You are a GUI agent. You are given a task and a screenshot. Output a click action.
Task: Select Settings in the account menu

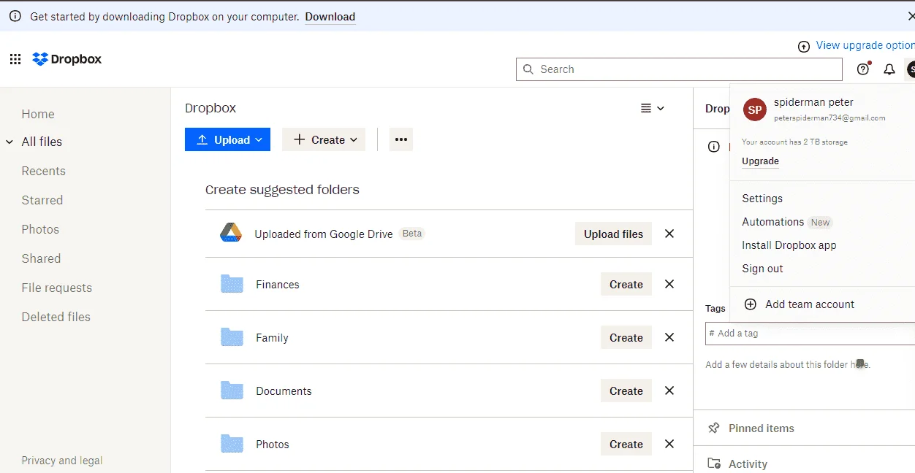pyautogui.click(x=762, y=199)
